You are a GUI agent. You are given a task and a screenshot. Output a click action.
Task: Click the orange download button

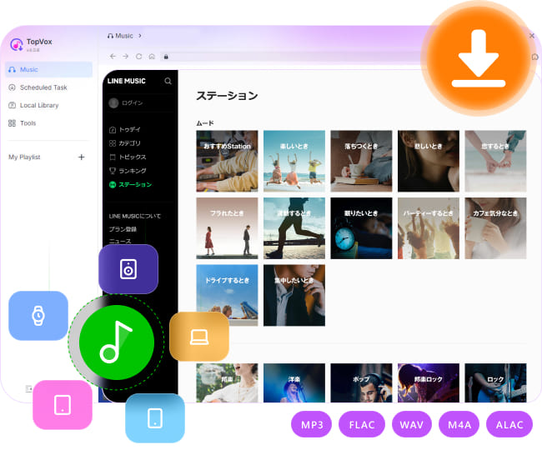[479, 57]
